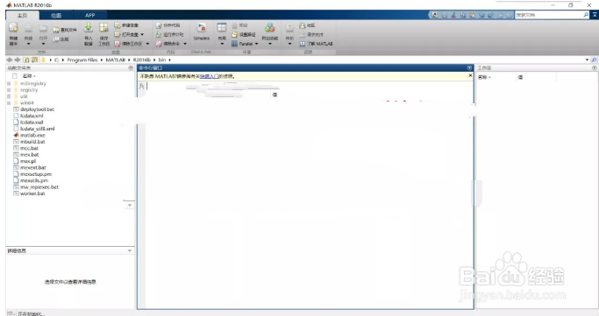Screen dimensions: 599x316
Task: Click Analyze Code (分析代码)
Action: click(168, 25)
